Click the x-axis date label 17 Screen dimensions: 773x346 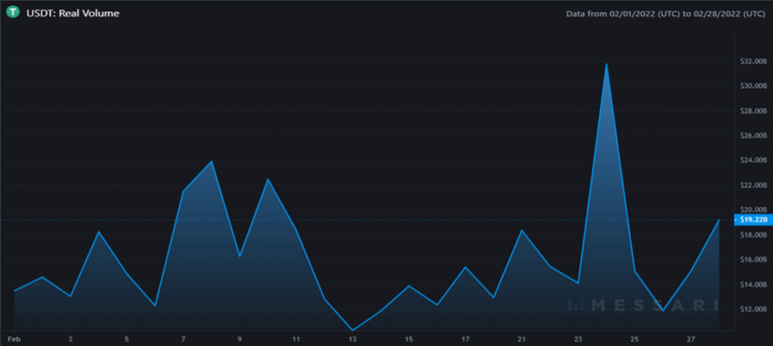[466, 340]
